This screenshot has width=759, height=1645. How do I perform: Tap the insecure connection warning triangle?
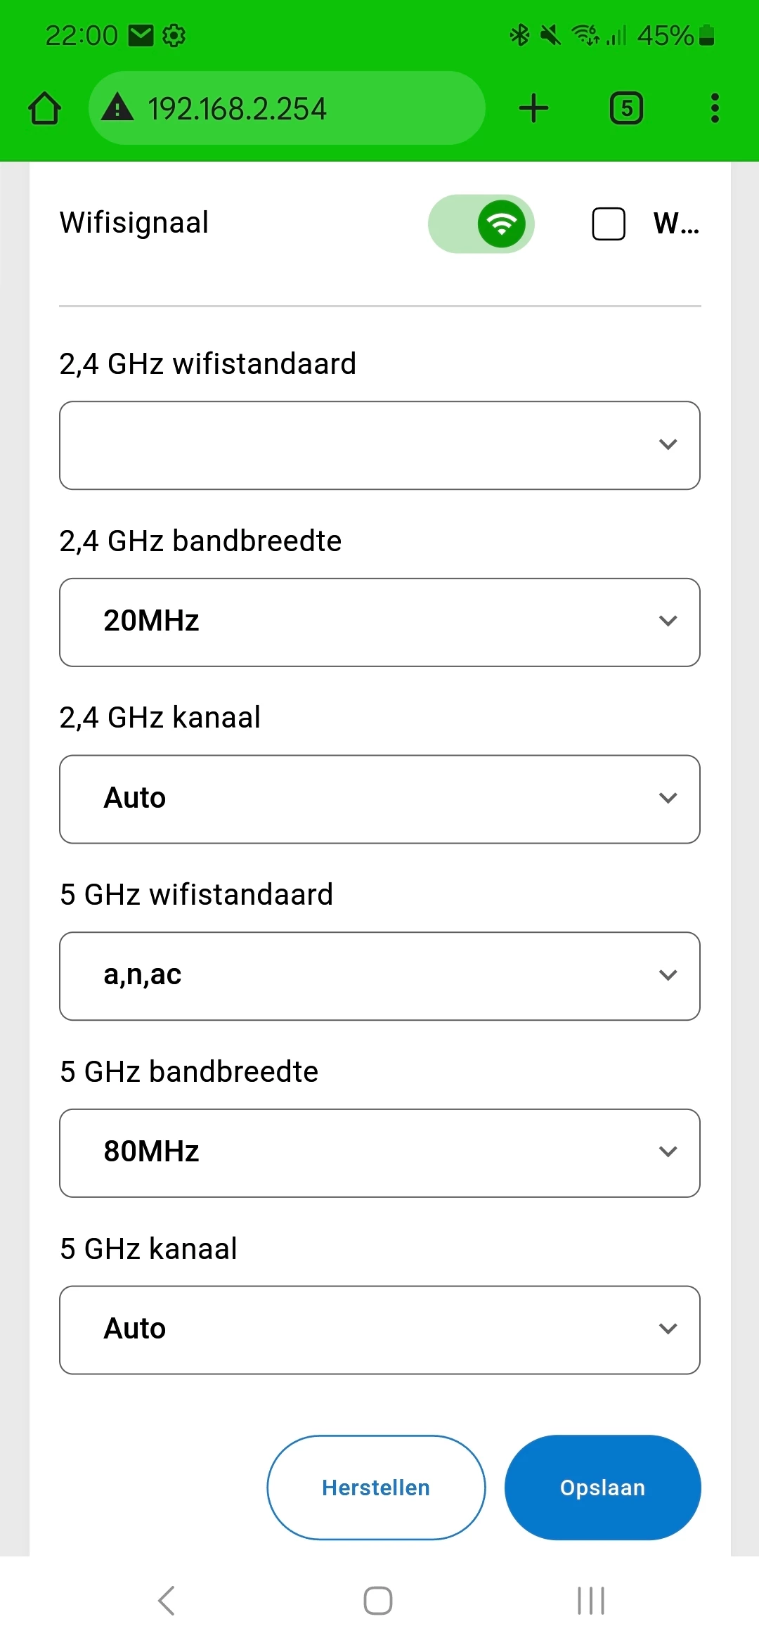click(x=117, y=108)
